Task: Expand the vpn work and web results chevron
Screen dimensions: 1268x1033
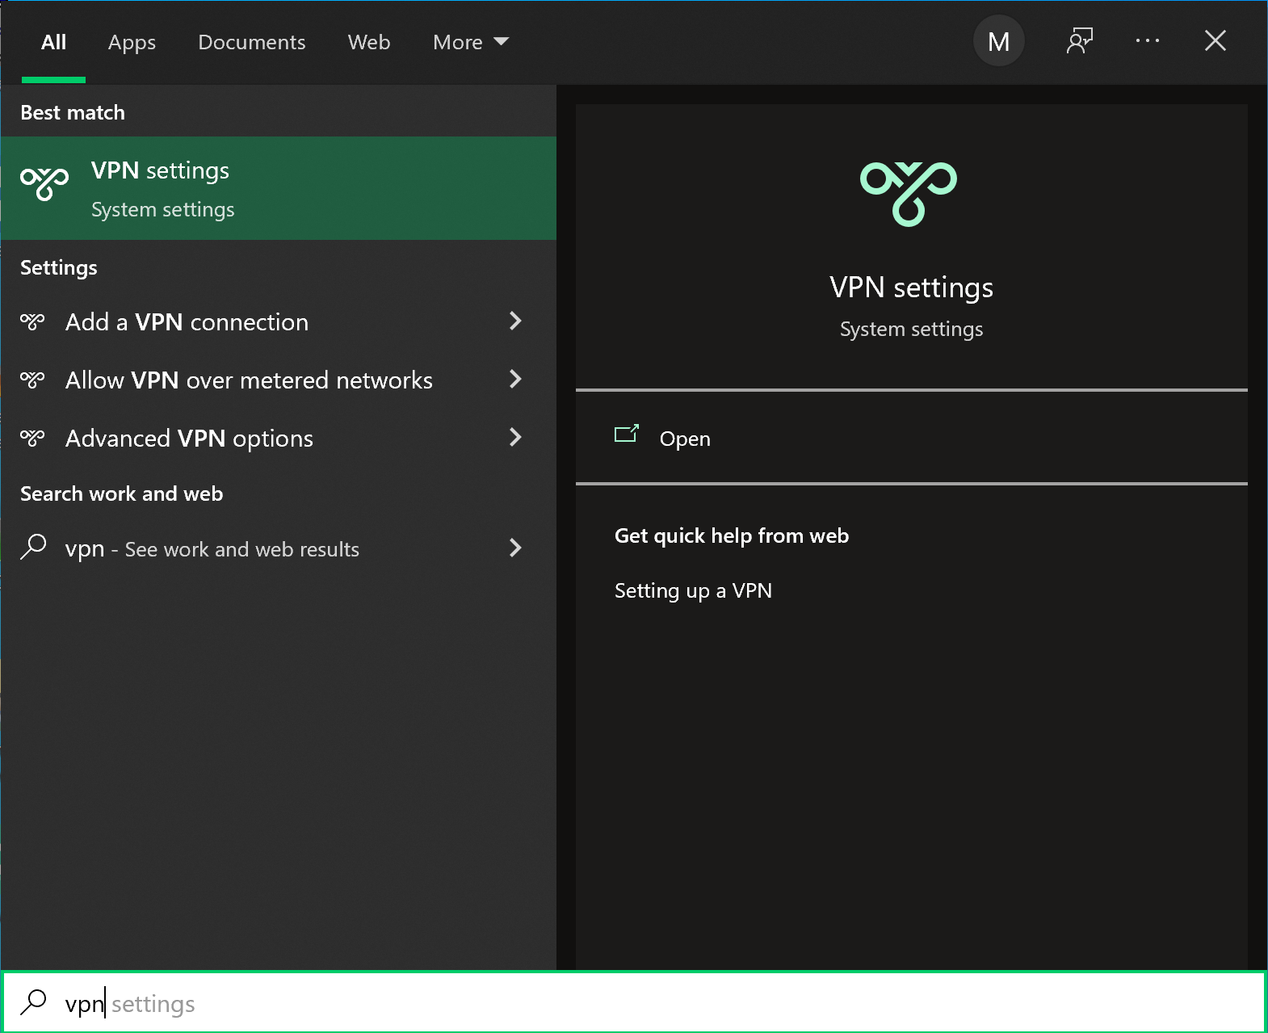Action: tap(515, 548)
